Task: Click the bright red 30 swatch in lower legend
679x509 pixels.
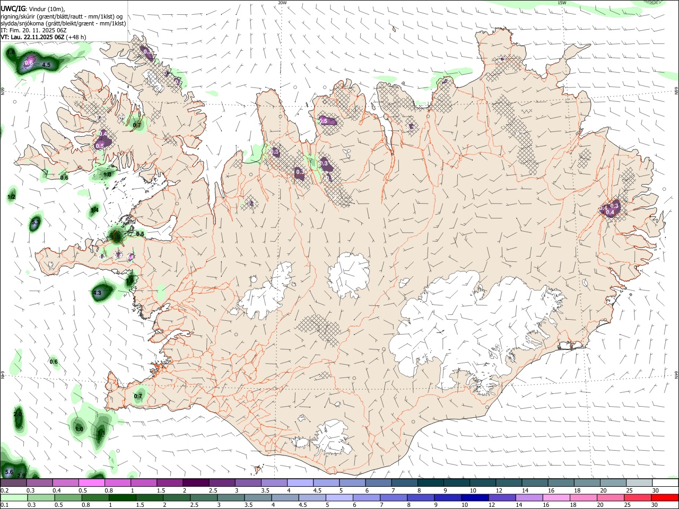Action: coord(665,497)
